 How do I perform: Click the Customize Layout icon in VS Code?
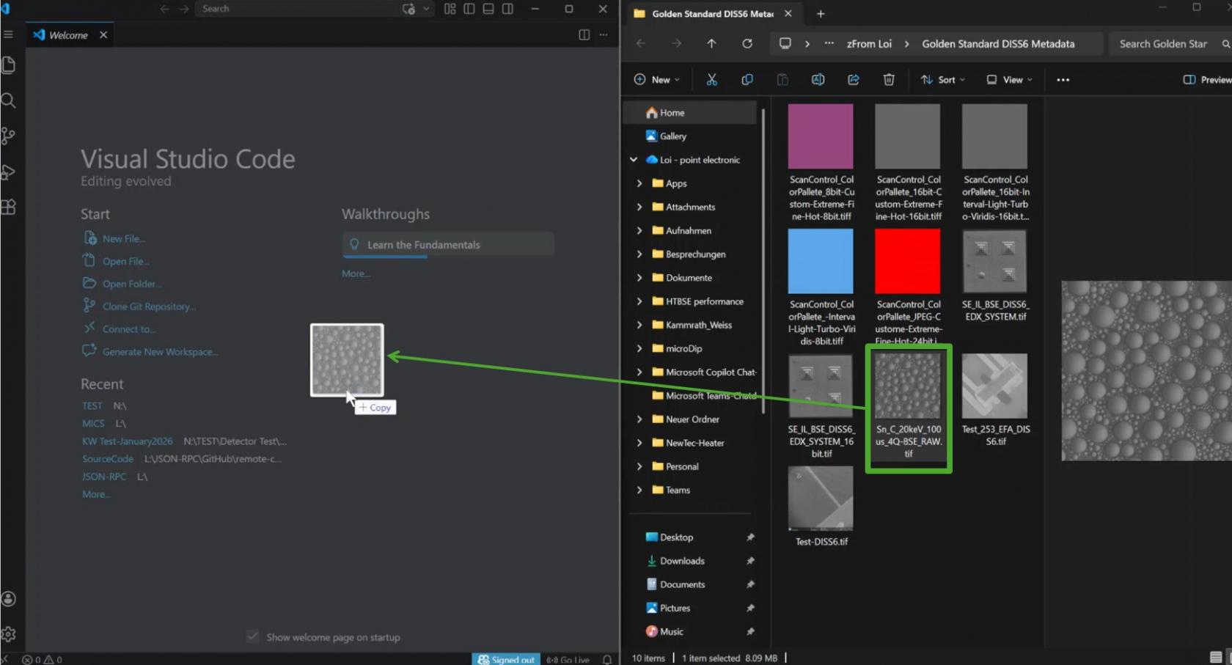tap(450, 9)
